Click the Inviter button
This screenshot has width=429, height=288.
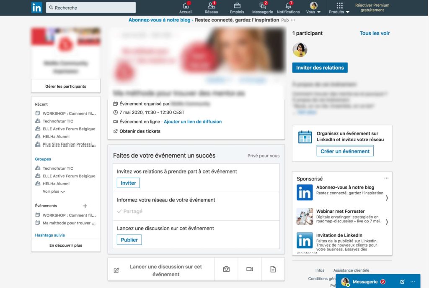tap(128, 183)
